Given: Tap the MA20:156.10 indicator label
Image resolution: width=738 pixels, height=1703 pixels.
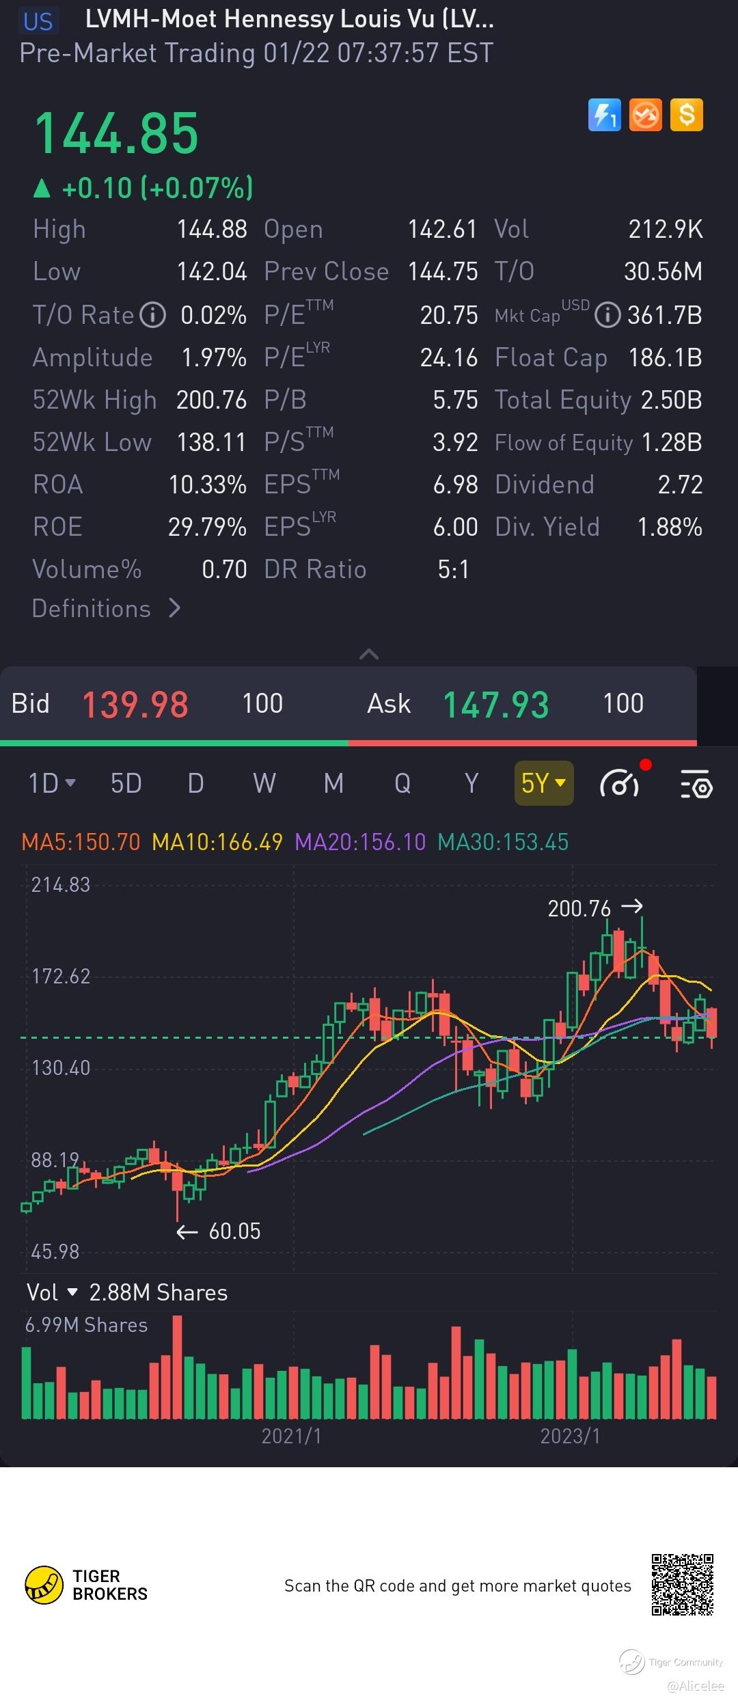Looking at the screenshot, I should (x=360, y=841).
